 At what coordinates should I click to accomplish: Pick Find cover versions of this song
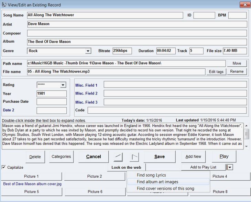[168, 189]
